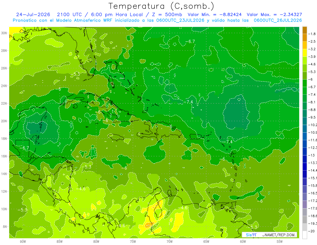Pick yellow swatch between -3.2 and -3.9

tap(305, 53)
